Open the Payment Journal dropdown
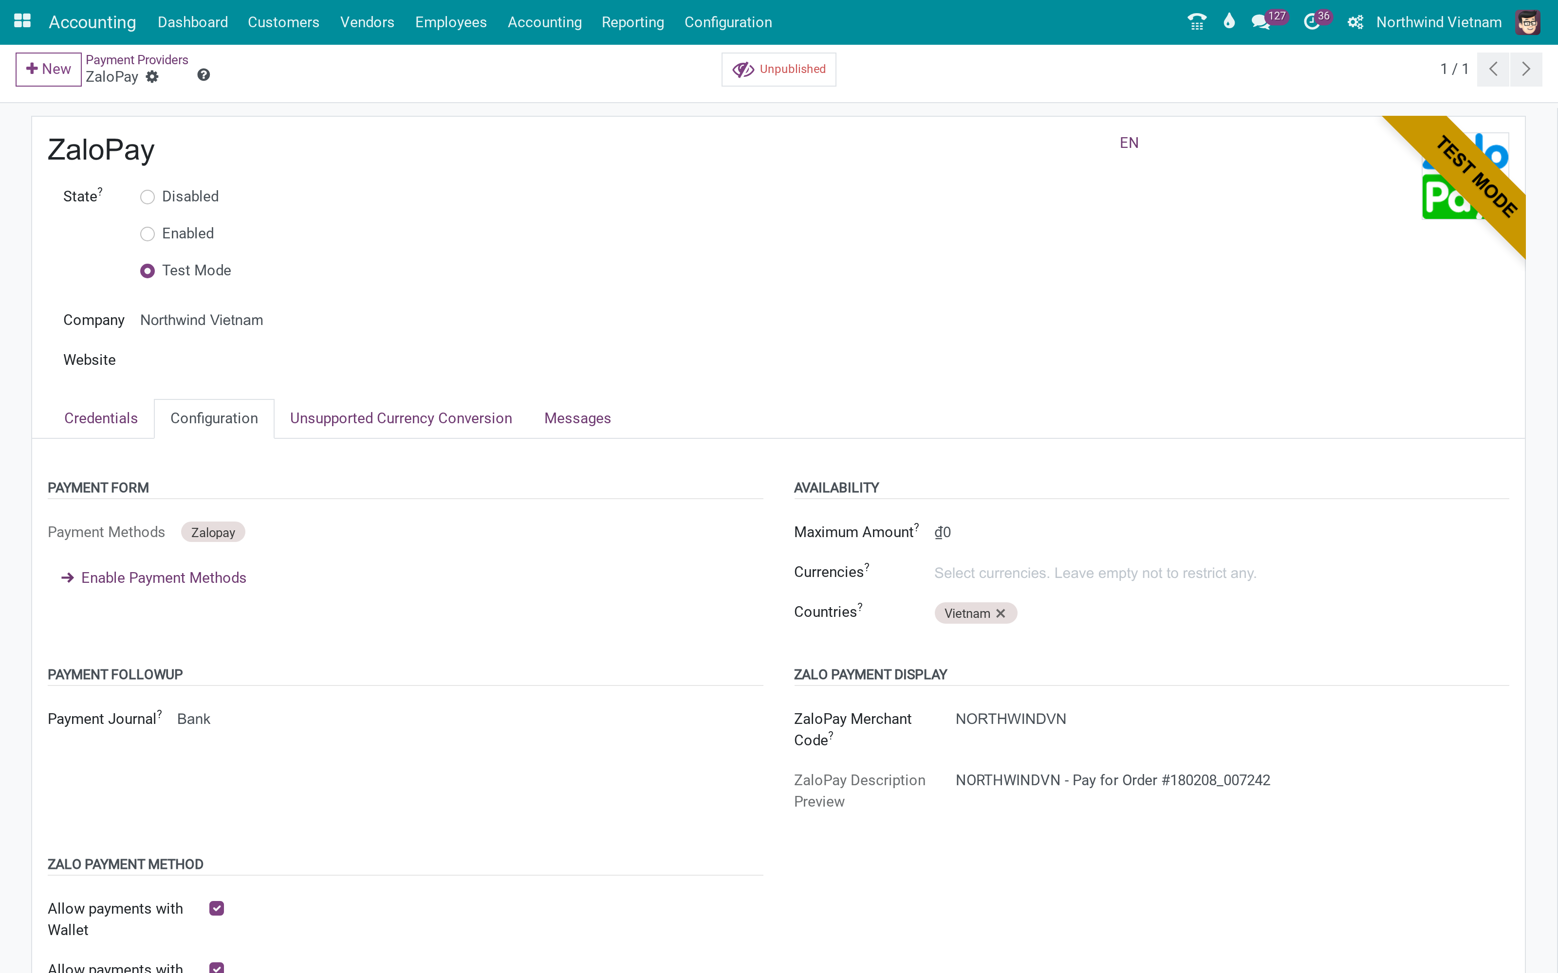Screen dimensions: 1558x973 click(x=470, y=719)
